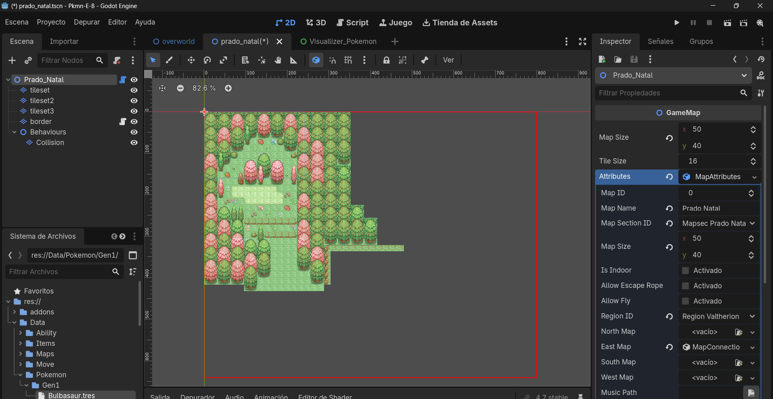Choose the Pan Mode hand tool
Screen dimensions: 773x399
278,60
